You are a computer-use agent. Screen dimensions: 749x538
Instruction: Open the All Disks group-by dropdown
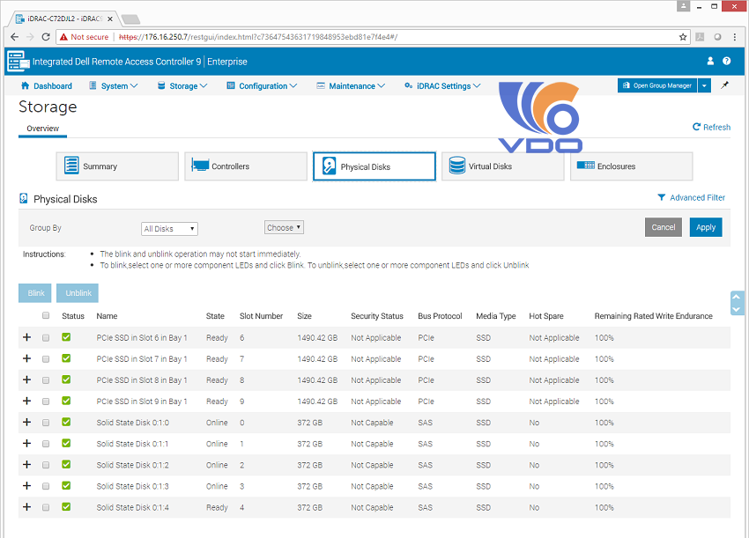click(x=169, y=229)
